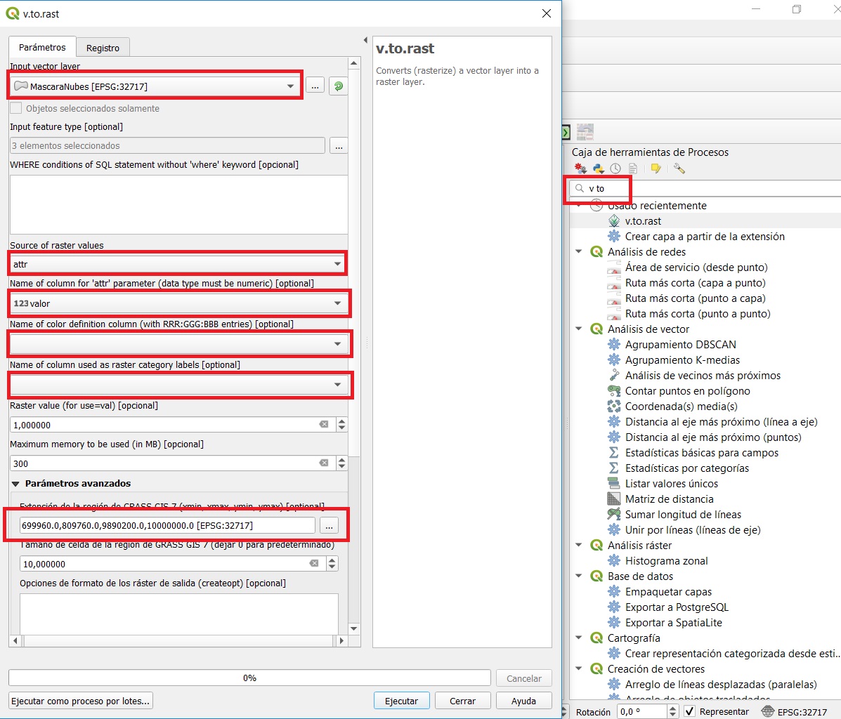Collapse the 'Análisis de redes' tree group
Screen dimensions: 841x719
point(579,252)
